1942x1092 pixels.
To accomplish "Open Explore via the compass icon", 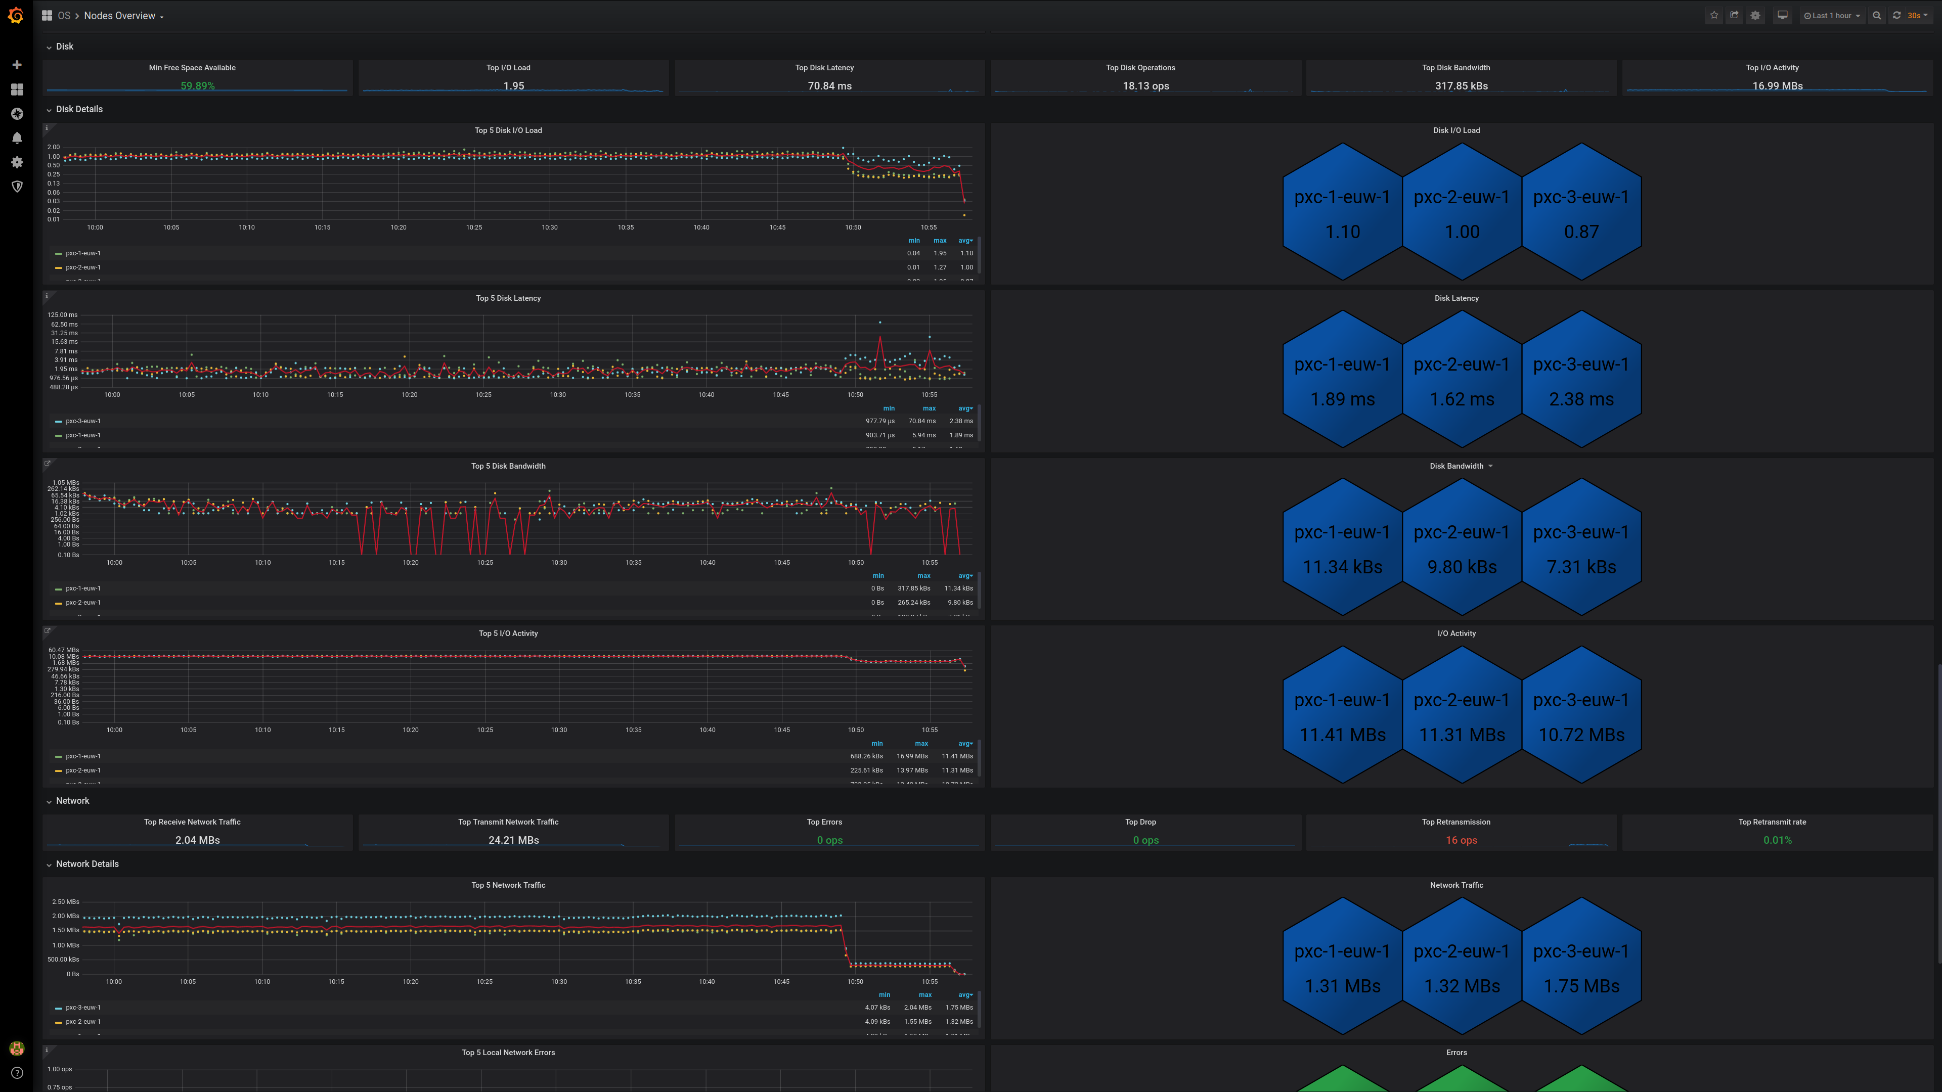I will [17, 114].
